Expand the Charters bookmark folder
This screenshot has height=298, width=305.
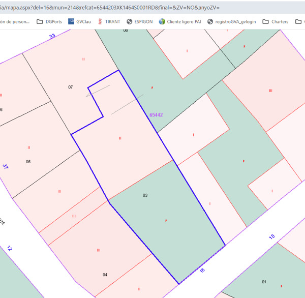click(x=275, y=22)
